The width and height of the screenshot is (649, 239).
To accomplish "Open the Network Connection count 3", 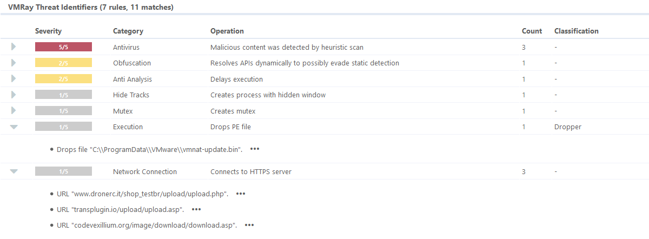I will pyautogui.click(x=524, y=171).
